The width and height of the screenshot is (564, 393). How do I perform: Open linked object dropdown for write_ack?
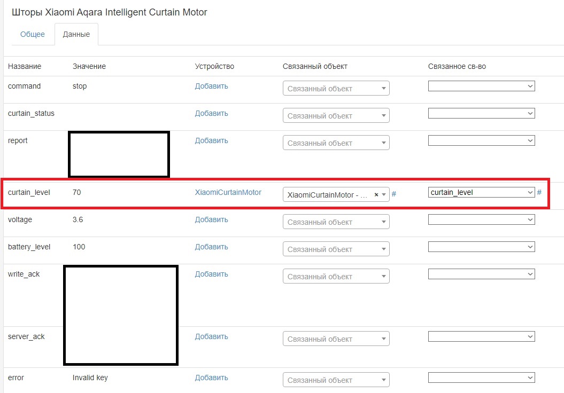coord(336,277)
